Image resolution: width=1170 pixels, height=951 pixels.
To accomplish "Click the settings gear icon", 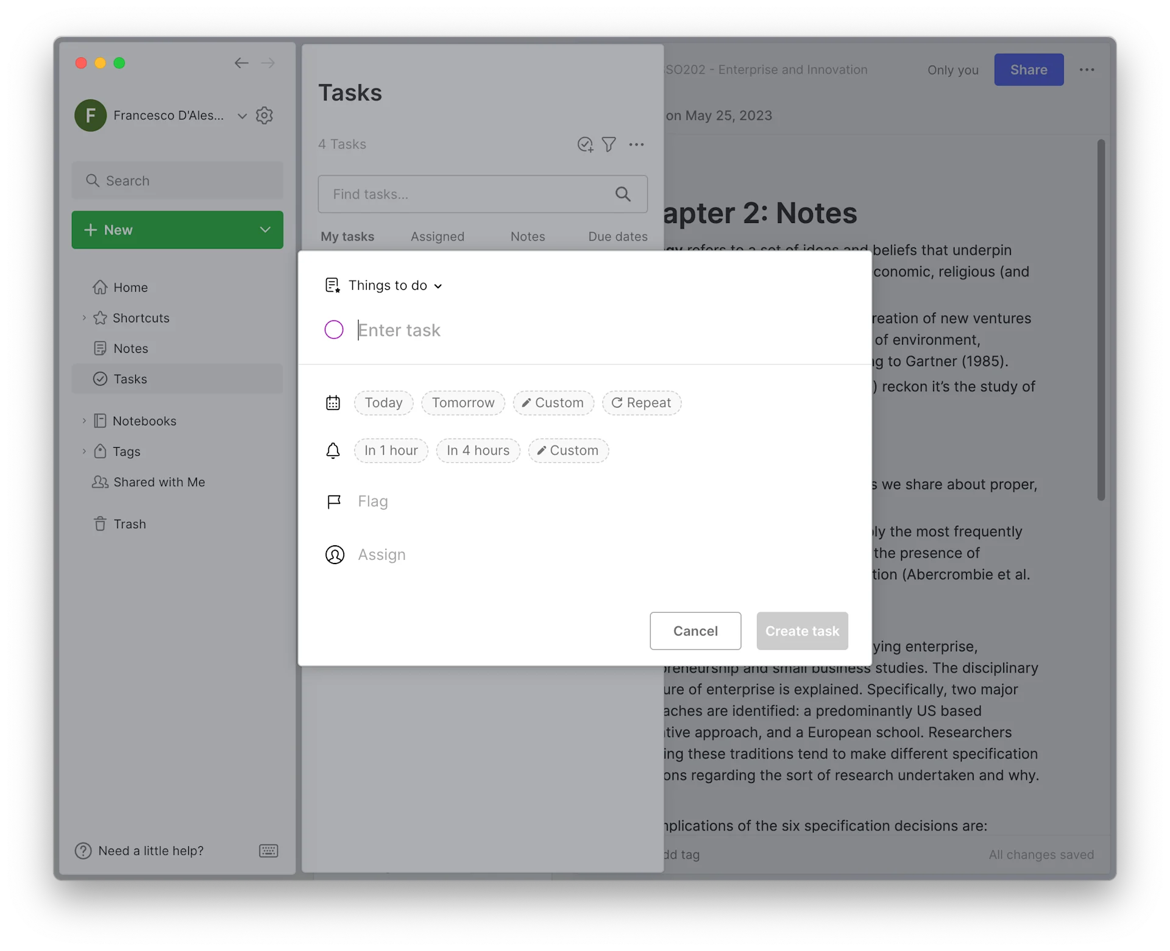I will (x=264, y=115).
